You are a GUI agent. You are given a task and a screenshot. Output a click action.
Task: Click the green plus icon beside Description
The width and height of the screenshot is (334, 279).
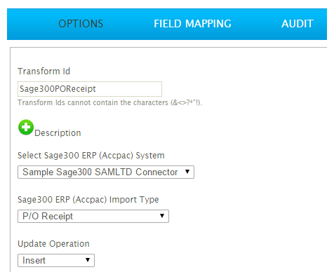(26, 128)
